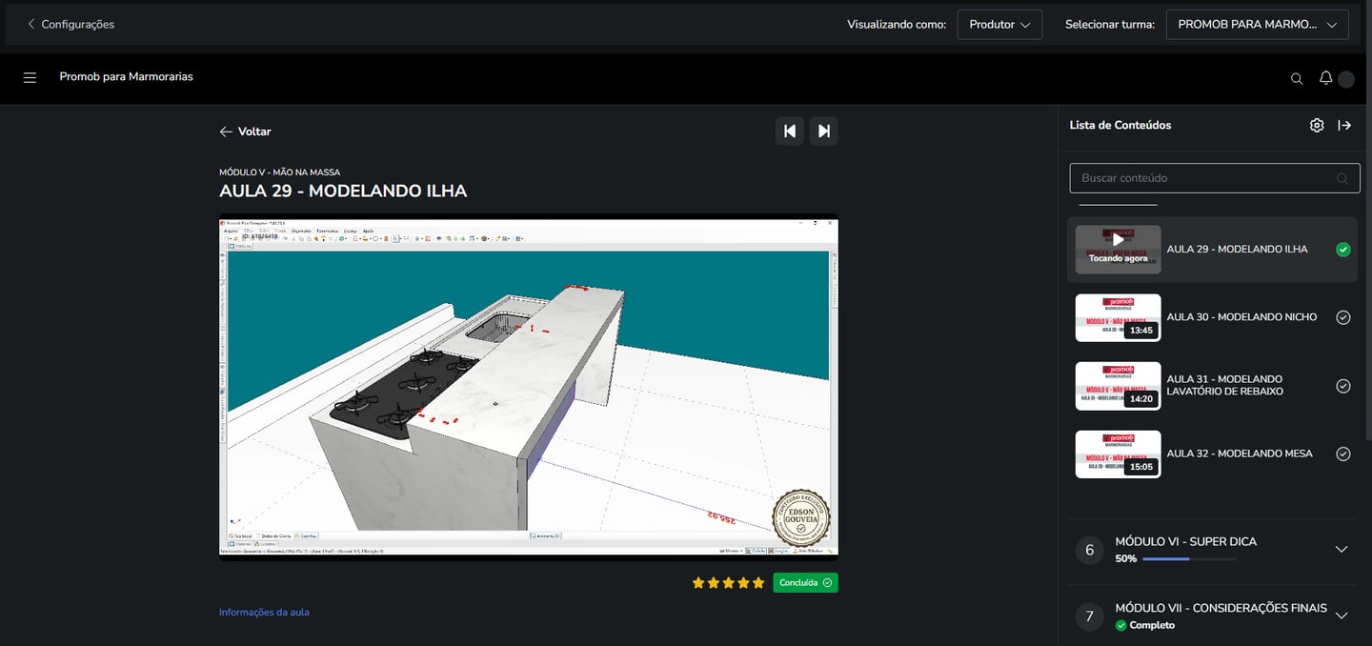Click the Buscar conteúdo search field

(1215, 178)
